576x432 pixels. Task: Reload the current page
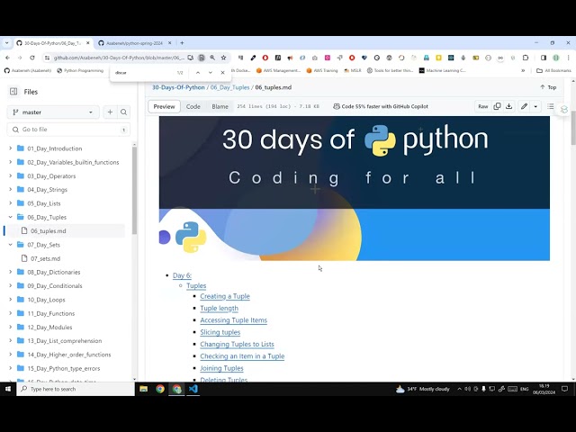32,58
